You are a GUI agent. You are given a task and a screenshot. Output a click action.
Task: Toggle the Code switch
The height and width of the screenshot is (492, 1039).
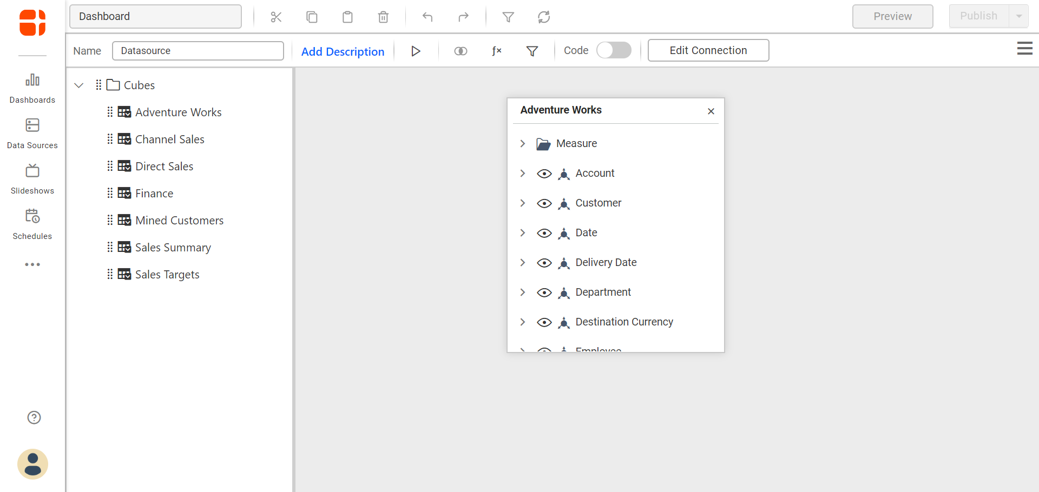[x=614, y=50]
